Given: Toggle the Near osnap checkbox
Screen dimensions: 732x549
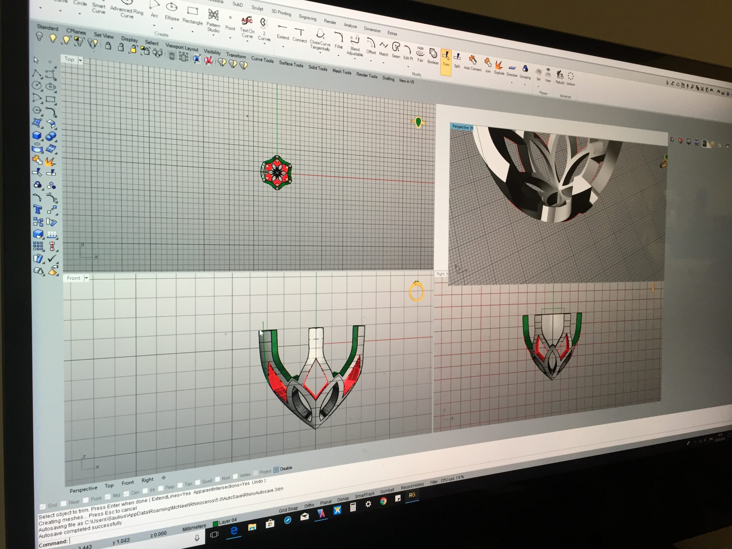Looking at the screenshot, I should pos(64,503).
